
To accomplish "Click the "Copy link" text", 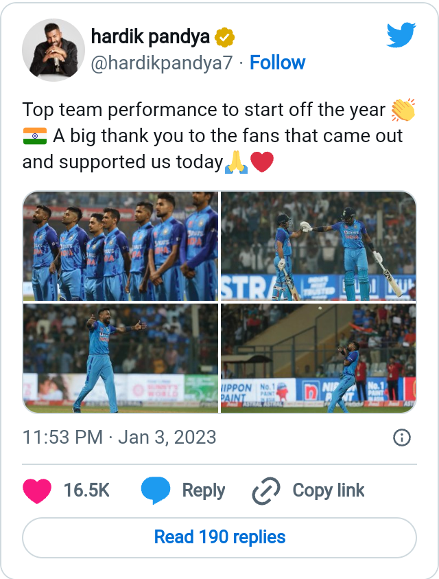I will pyautogui.click(x=329, y=491).
